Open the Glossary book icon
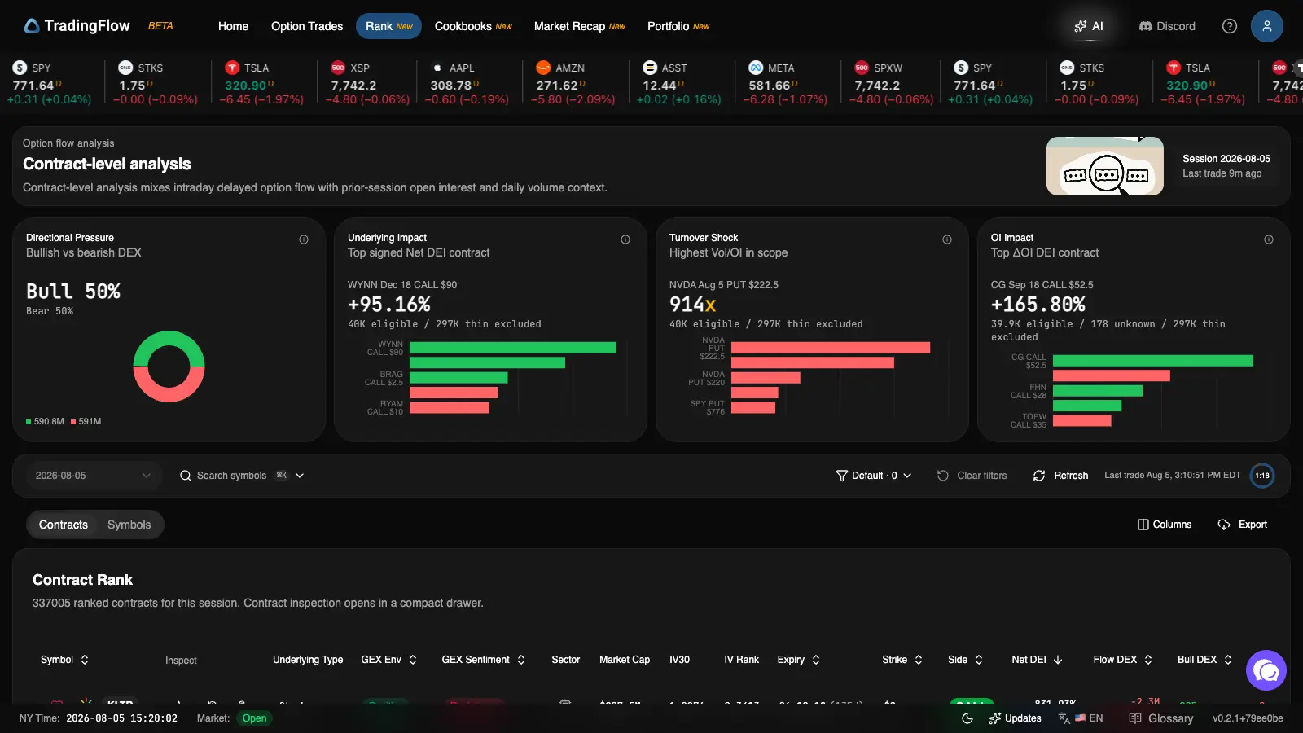The height and width of the screenshot is (733, 1303). [x=1135, y=718]
